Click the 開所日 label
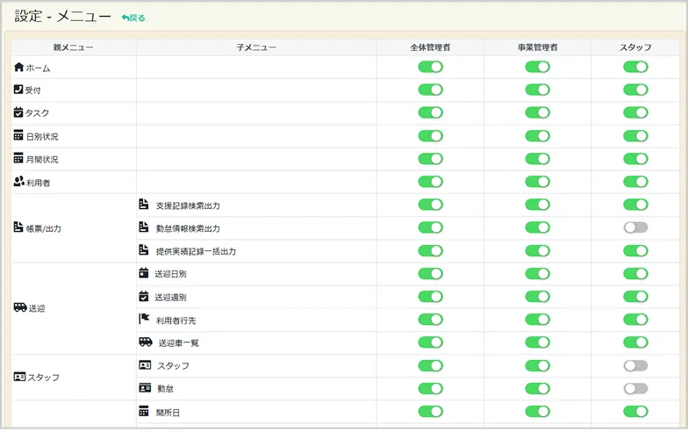Viewport: 688px width, 439px height. (168, 413)
